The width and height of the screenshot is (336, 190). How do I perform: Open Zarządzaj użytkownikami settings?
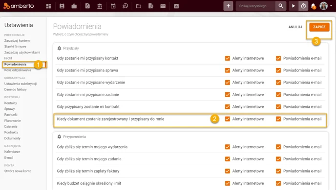pyautogui.click(x=22, y=52)
